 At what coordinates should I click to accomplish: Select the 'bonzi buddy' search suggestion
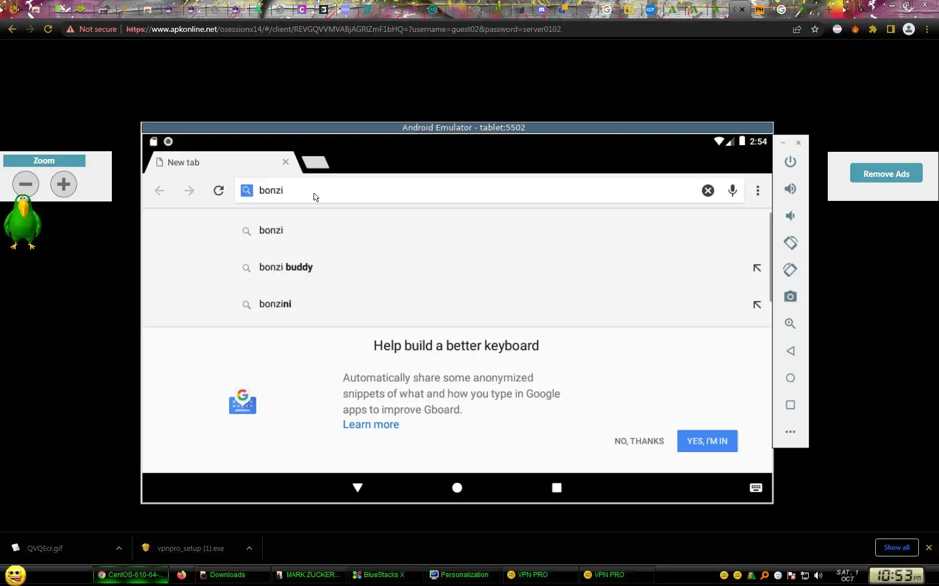(x=457, y=267)
